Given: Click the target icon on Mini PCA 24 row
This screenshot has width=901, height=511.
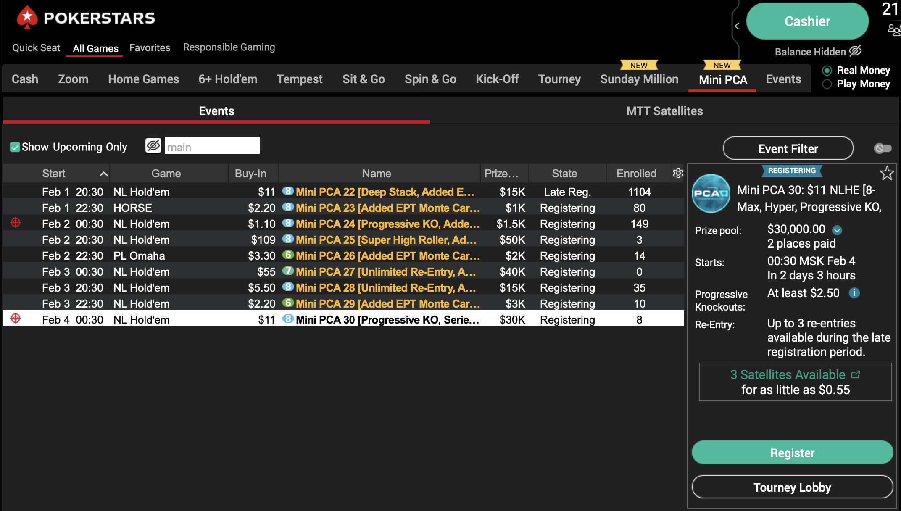Looking at the screenshot, I should 16,223.
